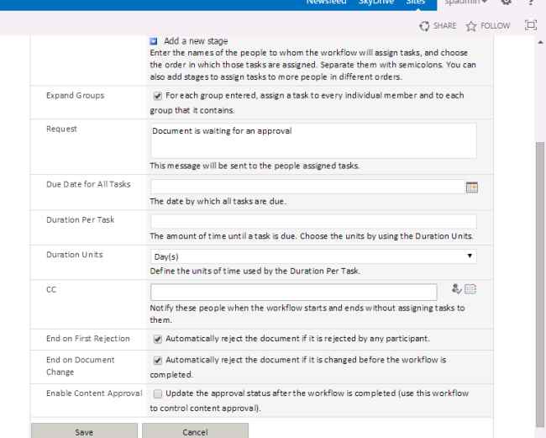Click into the CC people field
The width and height of the screenshot is (546, 438).
click(293, 292)
